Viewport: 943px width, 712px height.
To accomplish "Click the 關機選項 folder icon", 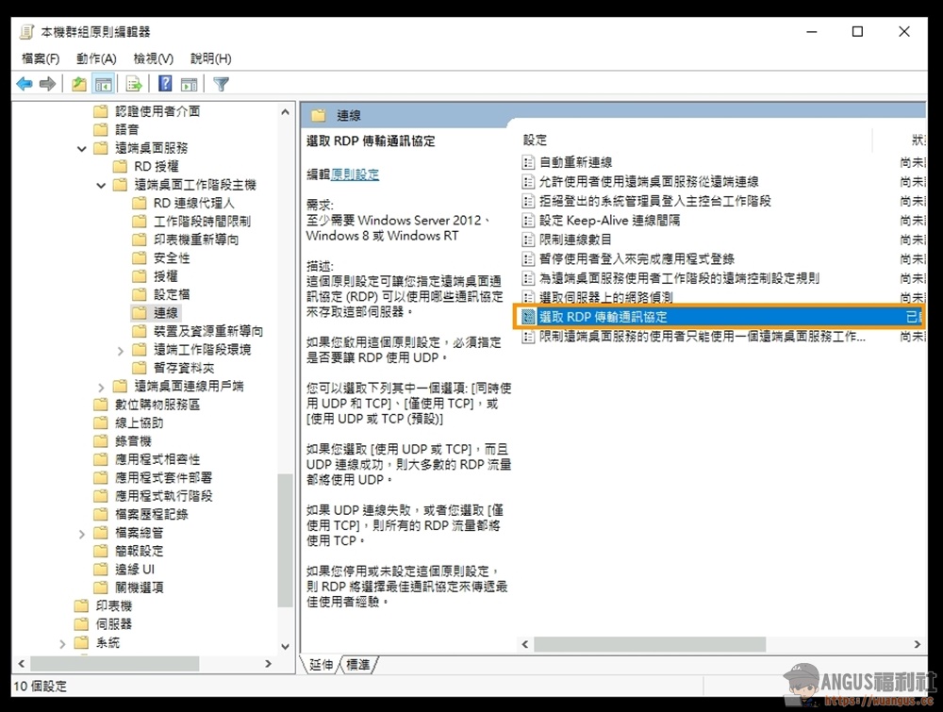I will (101, 588).
